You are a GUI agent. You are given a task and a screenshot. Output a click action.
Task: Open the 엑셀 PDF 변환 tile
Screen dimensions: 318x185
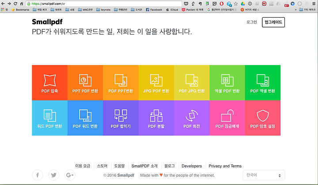(x=227, y=83)
